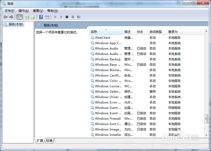Open the 帮助(H) menu
Image resolution: width=211 pixels, height=151 pixels.
tap(52, 11)
